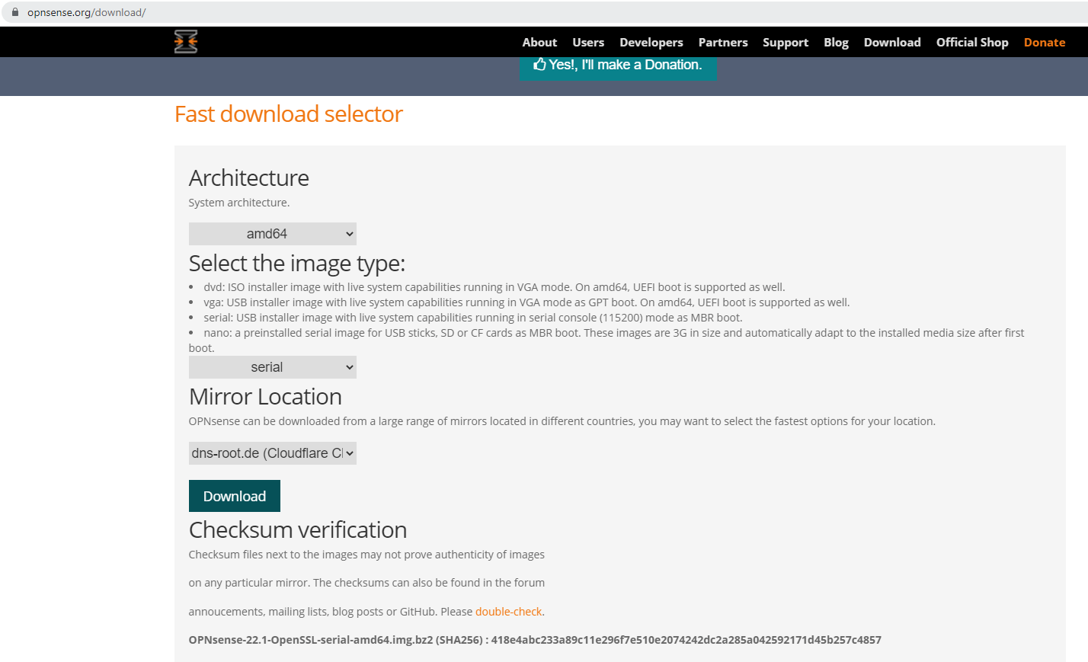Image resolution: width=1088 pixels, height=662 pixels.
Task: Open the Developers menu
Action: [651, 43]
